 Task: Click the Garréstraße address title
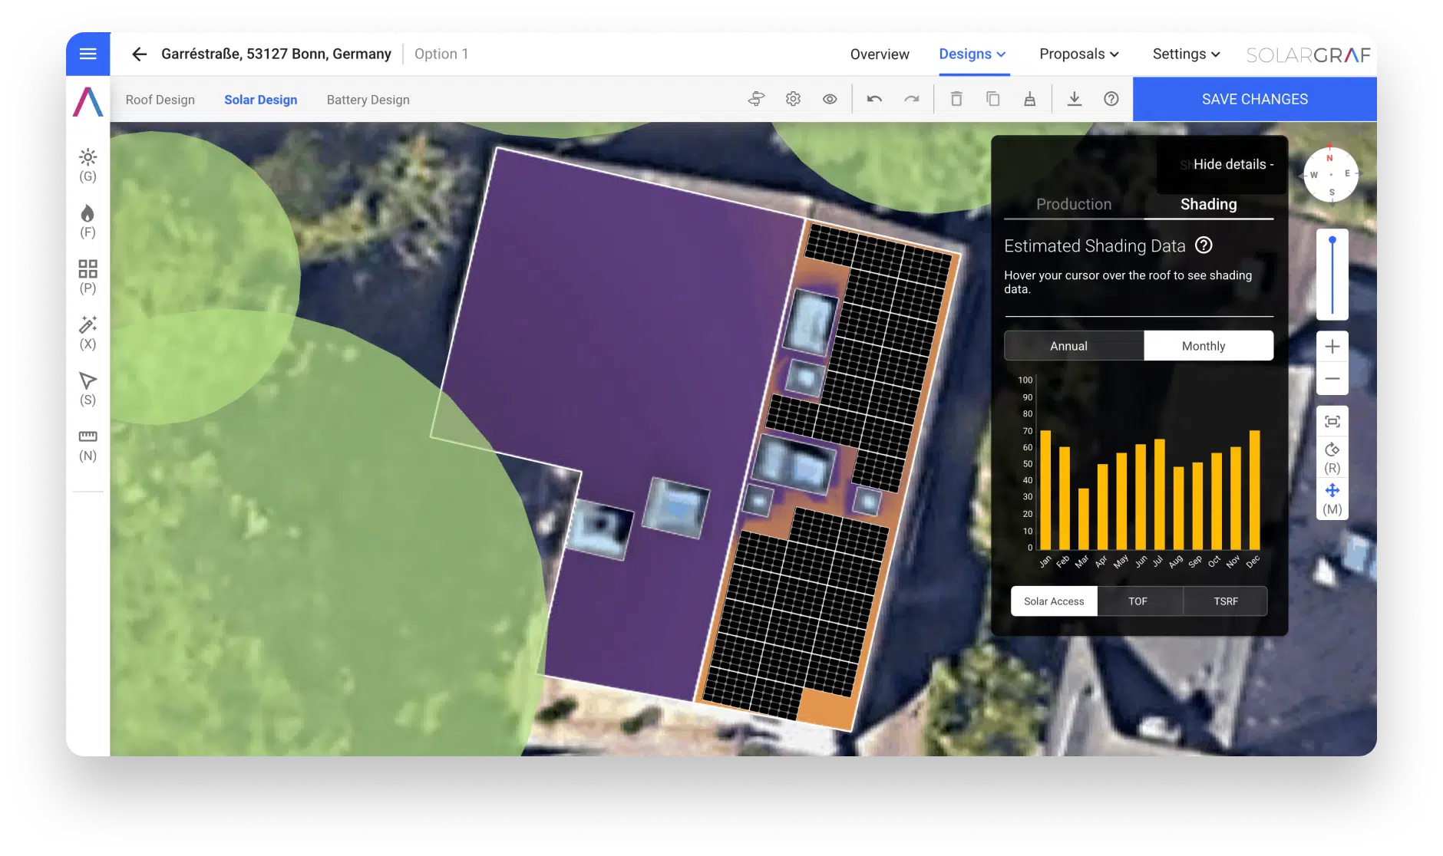(276, 54)
